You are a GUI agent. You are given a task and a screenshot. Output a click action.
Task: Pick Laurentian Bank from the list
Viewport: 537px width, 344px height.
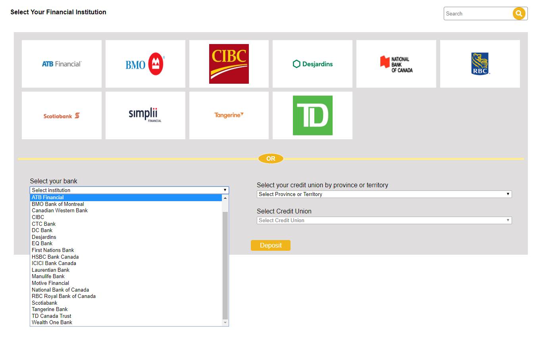[126, 270]
